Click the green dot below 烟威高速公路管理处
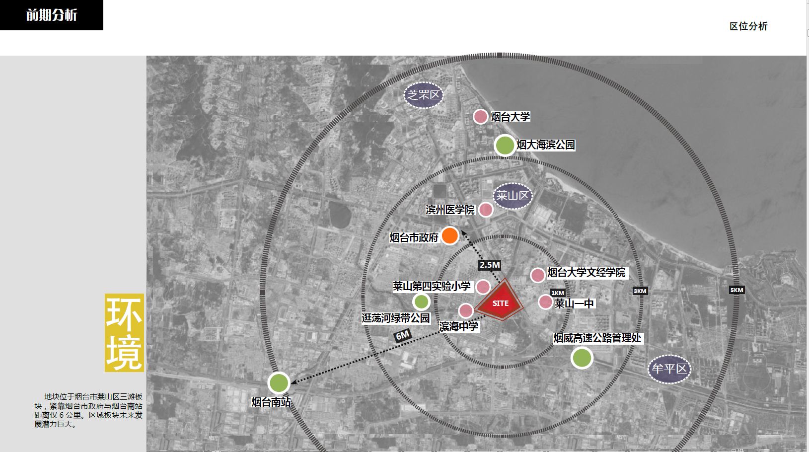This screenshot has height=452, width=809. point(582,358)
